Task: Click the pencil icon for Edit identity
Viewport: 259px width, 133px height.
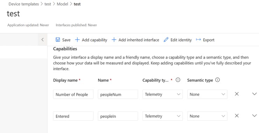Action: pos(166,40)
